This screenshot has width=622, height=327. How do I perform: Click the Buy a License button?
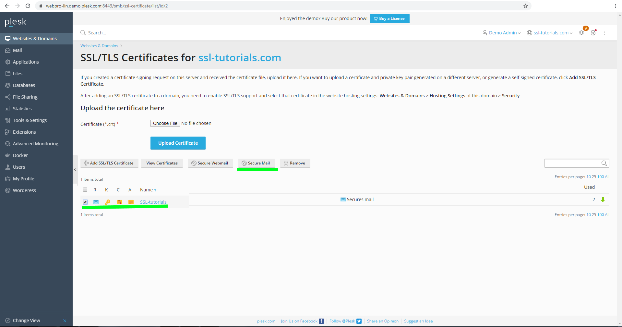pyautogui.click(x=389, y=18)
